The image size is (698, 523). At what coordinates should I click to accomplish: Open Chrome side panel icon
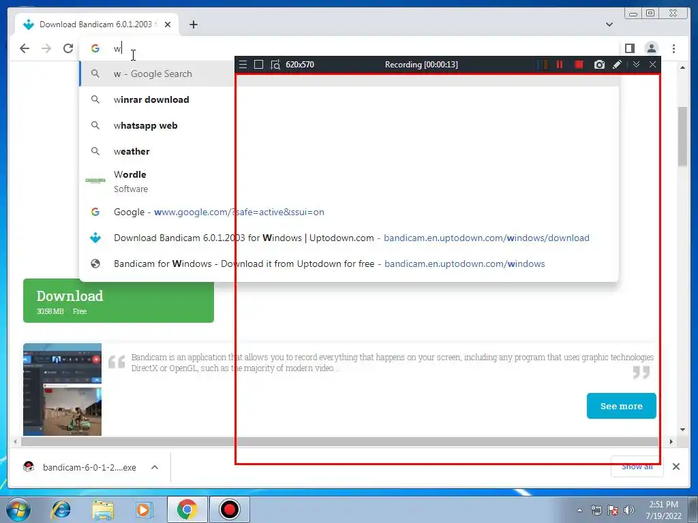629,48
